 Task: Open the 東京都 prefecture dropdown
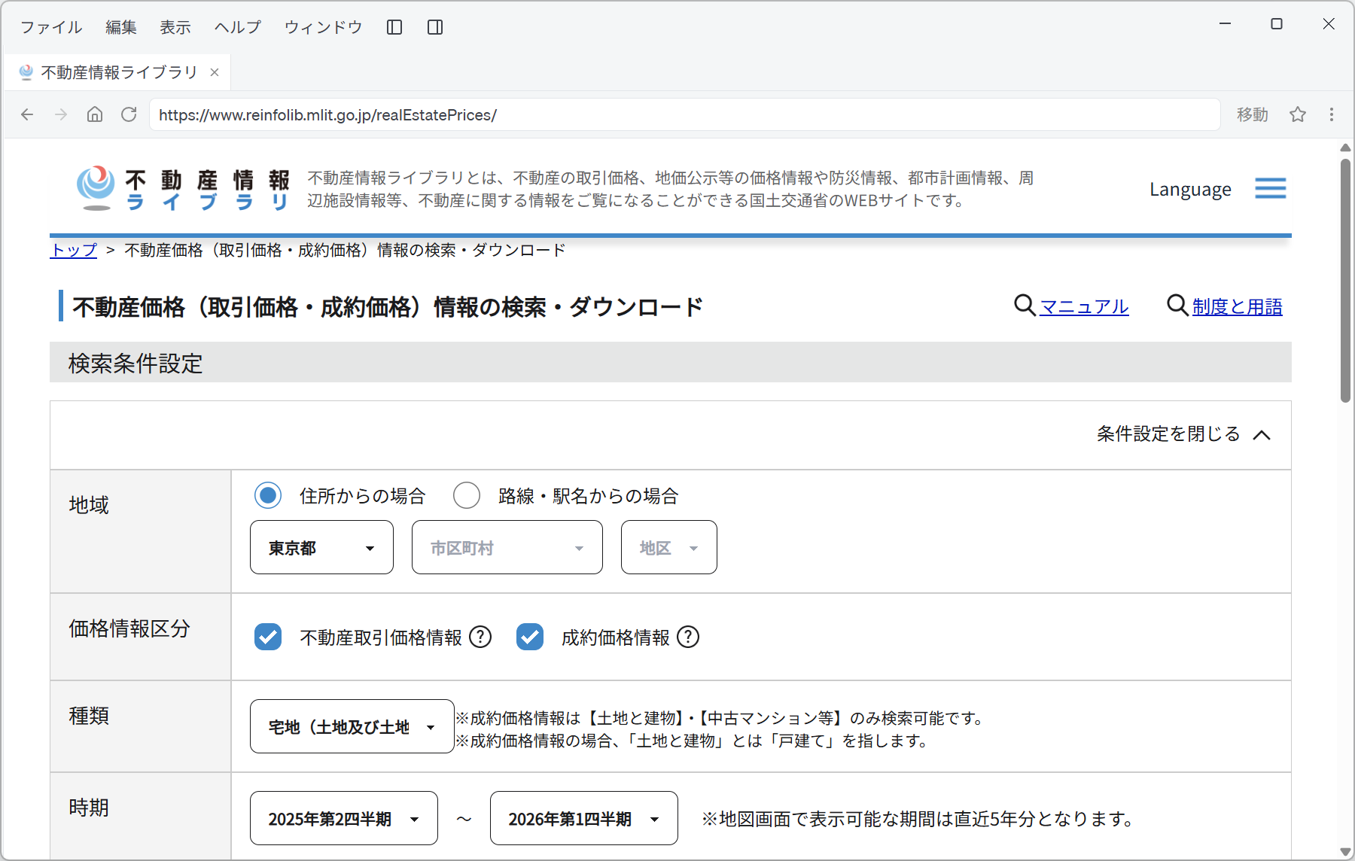coord(321,547)
